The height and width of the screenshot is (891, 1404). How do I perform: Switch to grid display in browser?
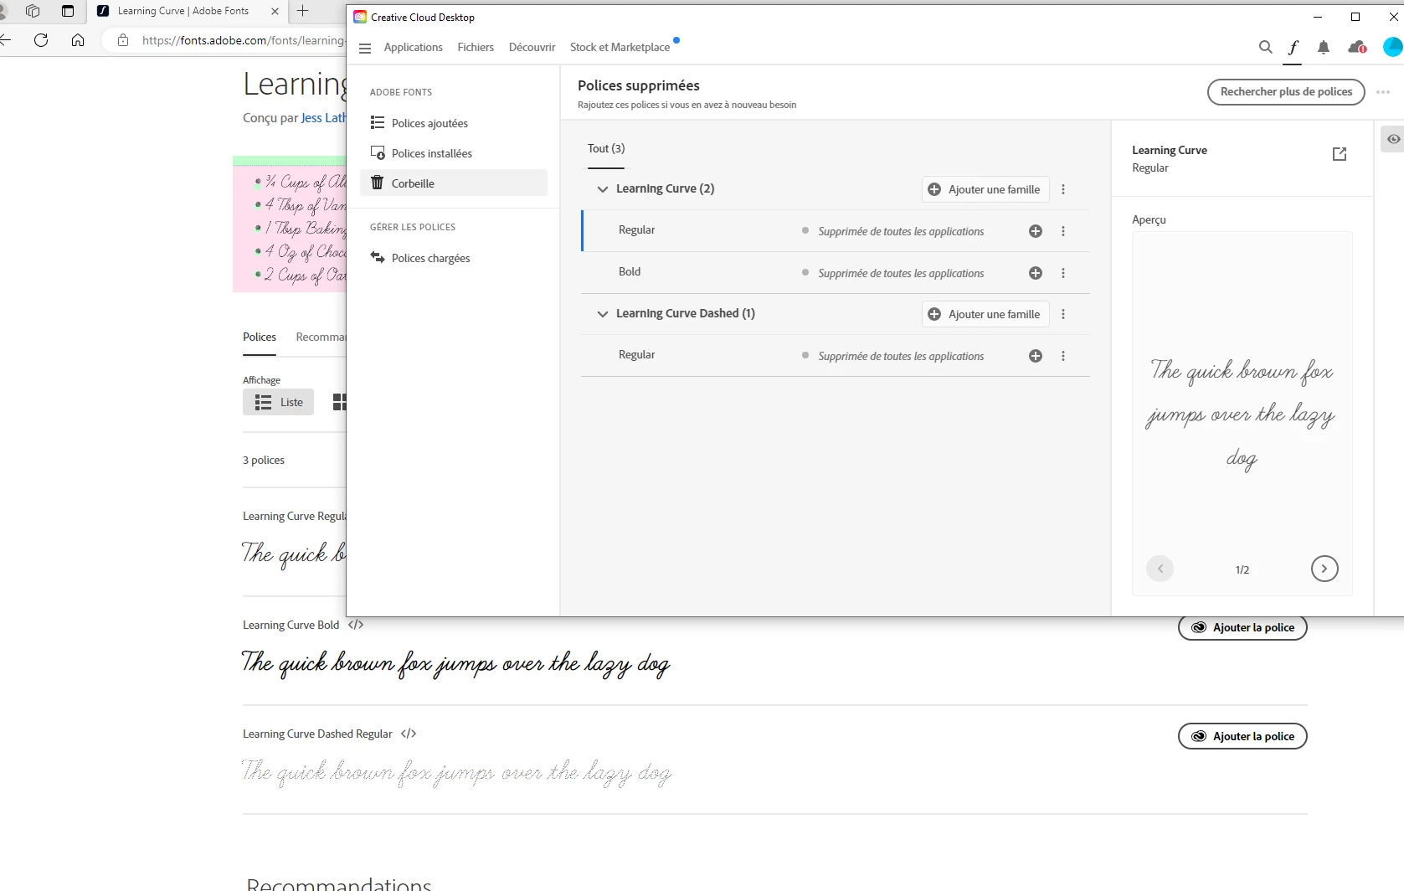(x=338, y=402)
